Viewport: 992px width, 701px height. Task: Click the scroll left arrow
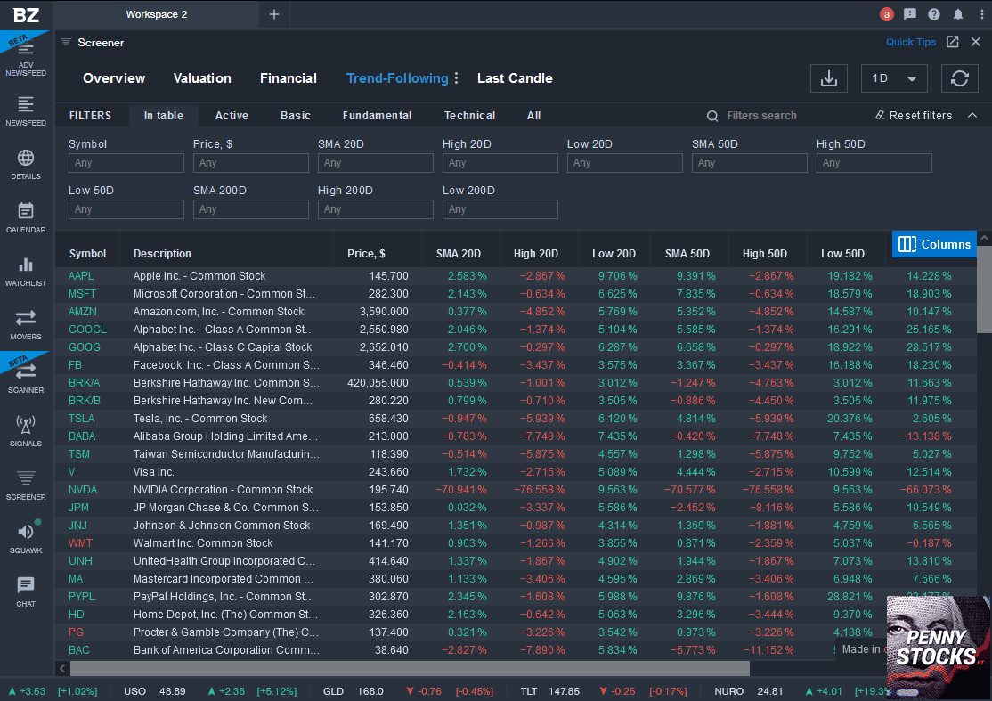pos(62,668)
